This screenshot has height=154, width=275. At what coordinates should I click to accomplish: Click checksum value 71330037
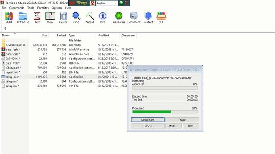[127, 50]
